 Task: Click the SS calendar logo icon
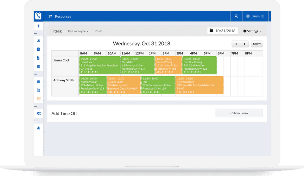click(x=38, y=16)
